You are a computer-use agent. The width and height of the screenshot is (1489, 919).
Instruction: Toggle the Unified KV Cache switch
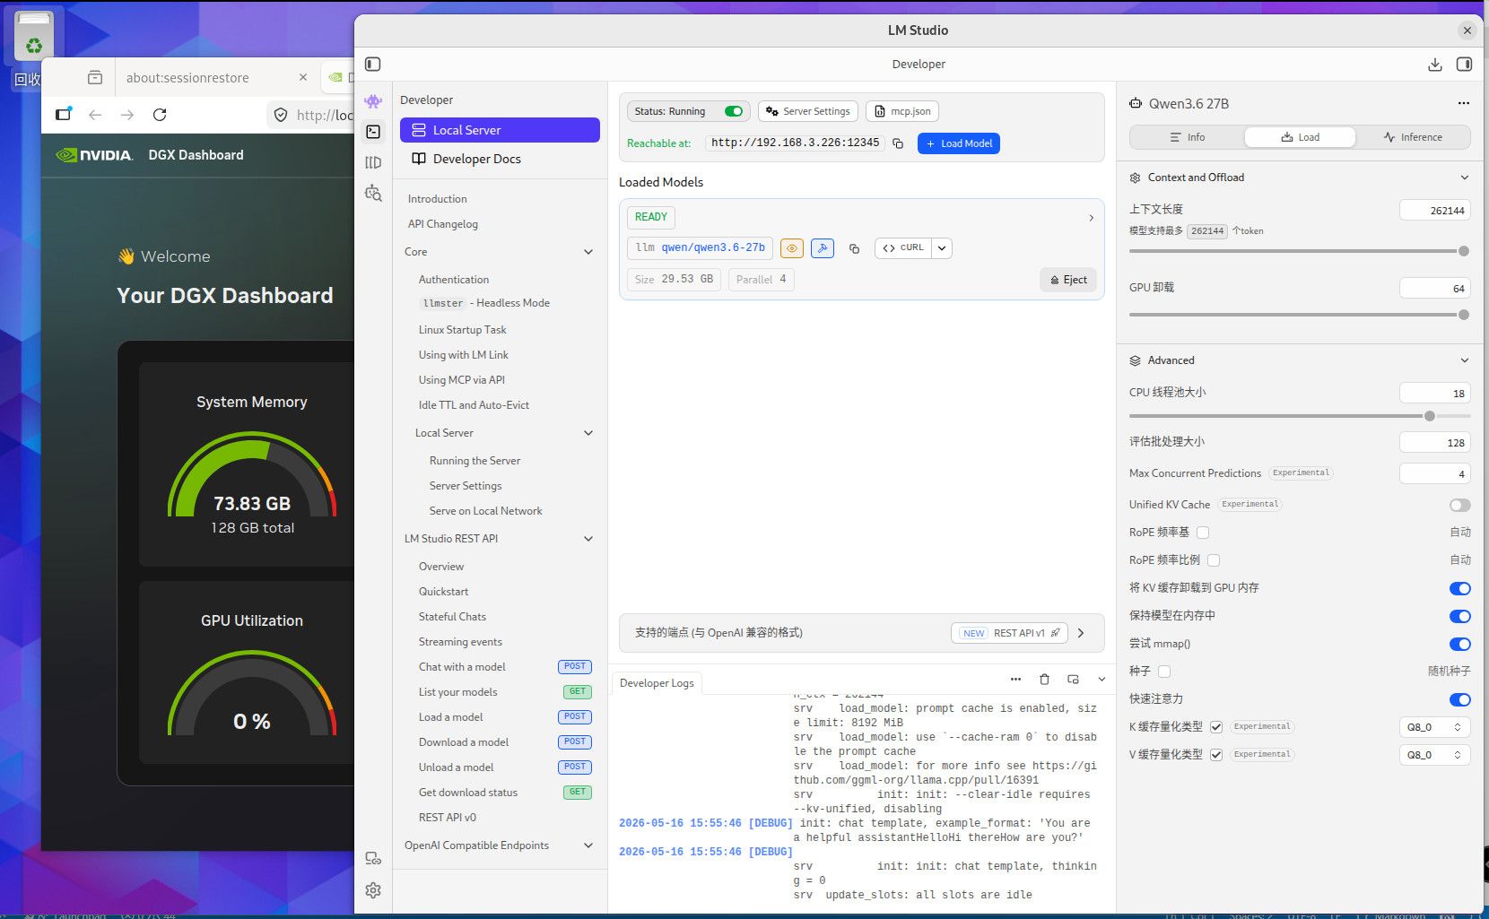tap(1460, 505)
